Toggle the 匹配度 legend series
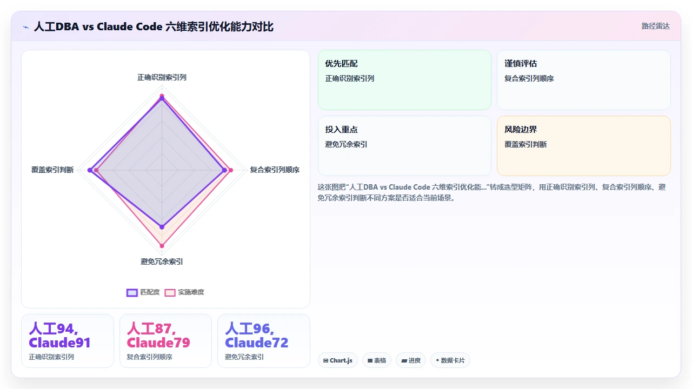The height and width of the screenshot is (389, 692). 143,292
